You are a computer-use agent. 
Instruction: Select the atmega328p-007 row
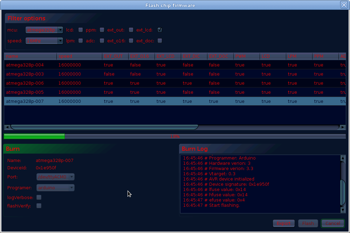click(x=175, y=101)
